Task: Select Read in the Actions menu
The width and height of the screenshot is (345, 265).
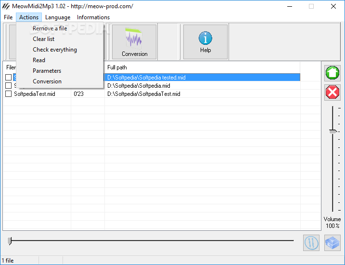Action: [x=60, y=60]
